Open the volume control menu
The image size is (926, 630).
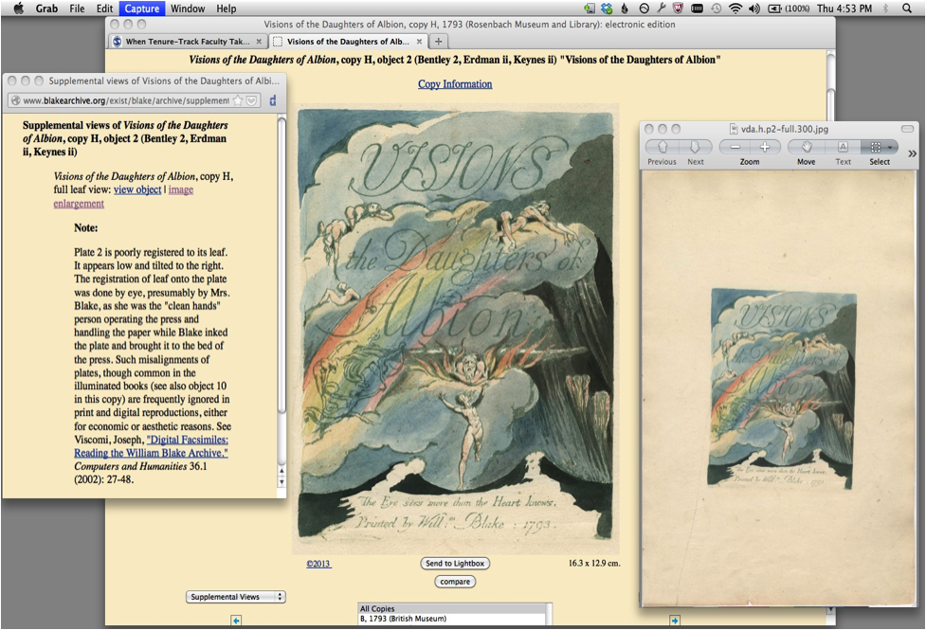point(754,9)
